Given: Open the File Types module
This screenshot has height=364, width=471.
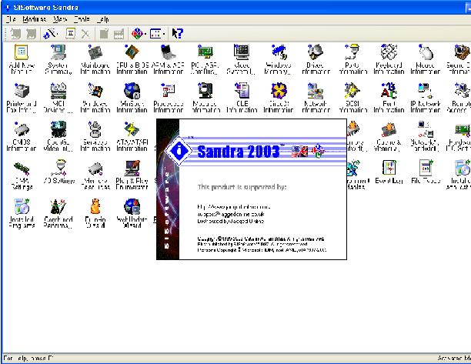Looking at the screenshot, I should click(426, 172).
